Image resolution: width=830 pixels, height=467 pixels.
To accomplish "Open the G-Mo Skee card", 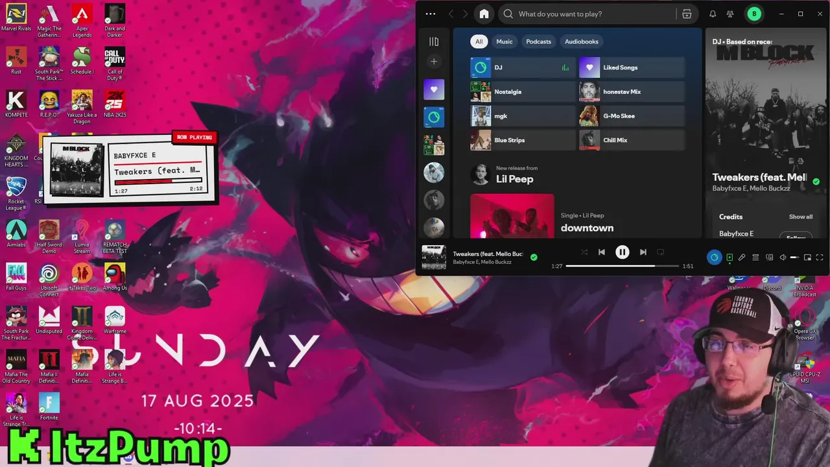I will 632,116.
